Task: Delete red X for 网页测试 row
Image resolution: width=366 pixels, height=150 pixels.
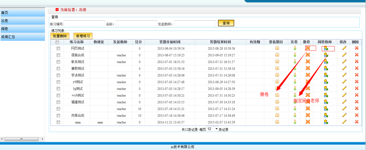Action: point(357,48)
